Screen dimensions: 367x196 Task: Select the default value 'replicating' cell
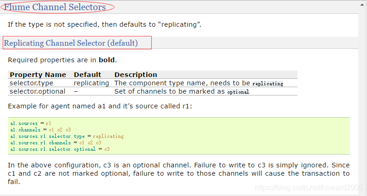coord(91,83)
